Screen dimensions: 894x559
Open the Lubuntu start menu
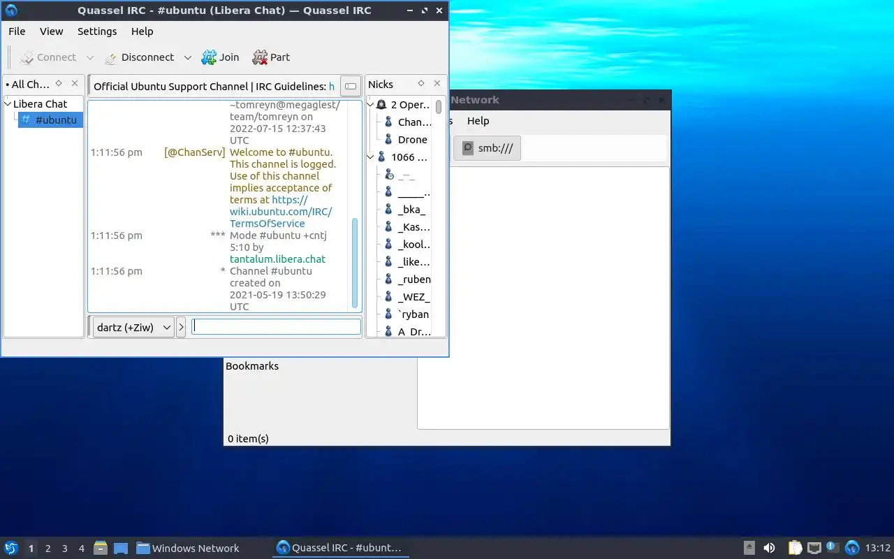click(x=11, y=548)
